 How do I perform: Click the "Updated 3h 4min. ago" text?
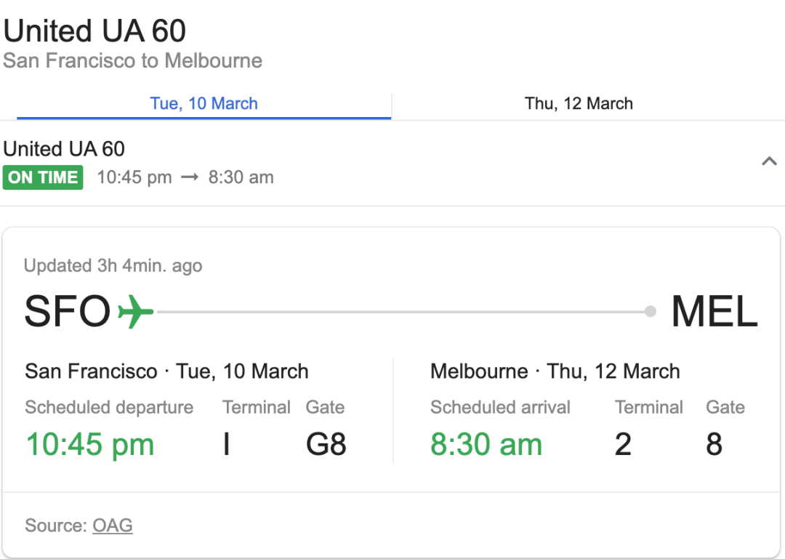tap(113, 265)
